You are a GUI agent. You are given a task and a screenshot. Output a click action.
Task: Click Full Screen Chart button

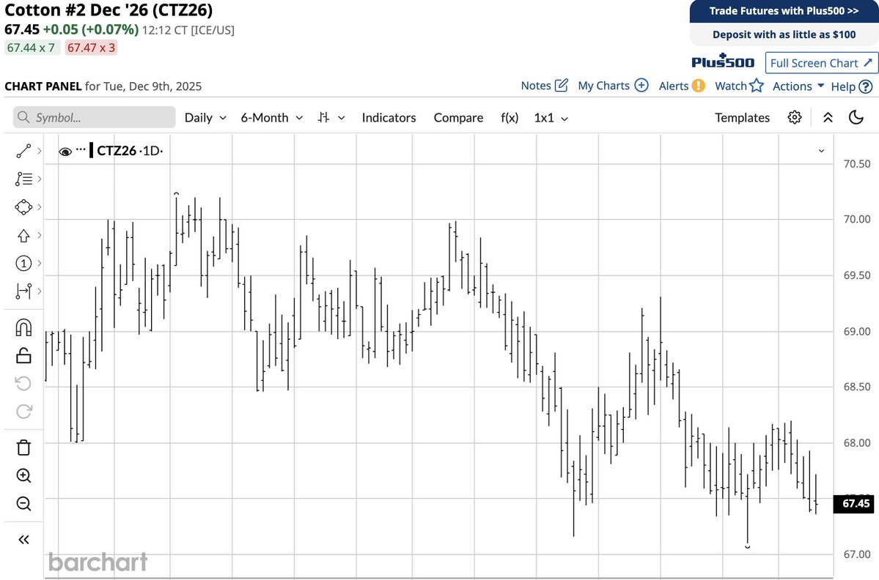pyautogui.click(x=821, y=63)
